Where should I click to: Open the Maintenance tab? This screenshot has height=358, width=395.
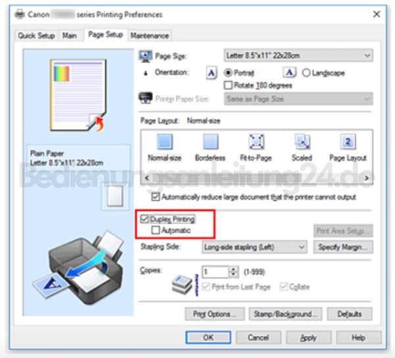click(x=149, y=36)
